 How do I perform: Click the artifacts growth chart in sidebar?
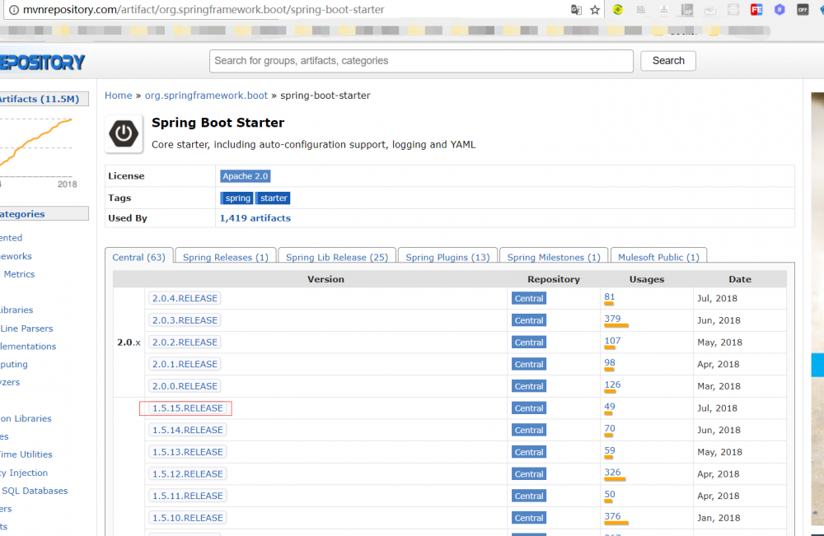pyautogui.click(x=37, y=147)
